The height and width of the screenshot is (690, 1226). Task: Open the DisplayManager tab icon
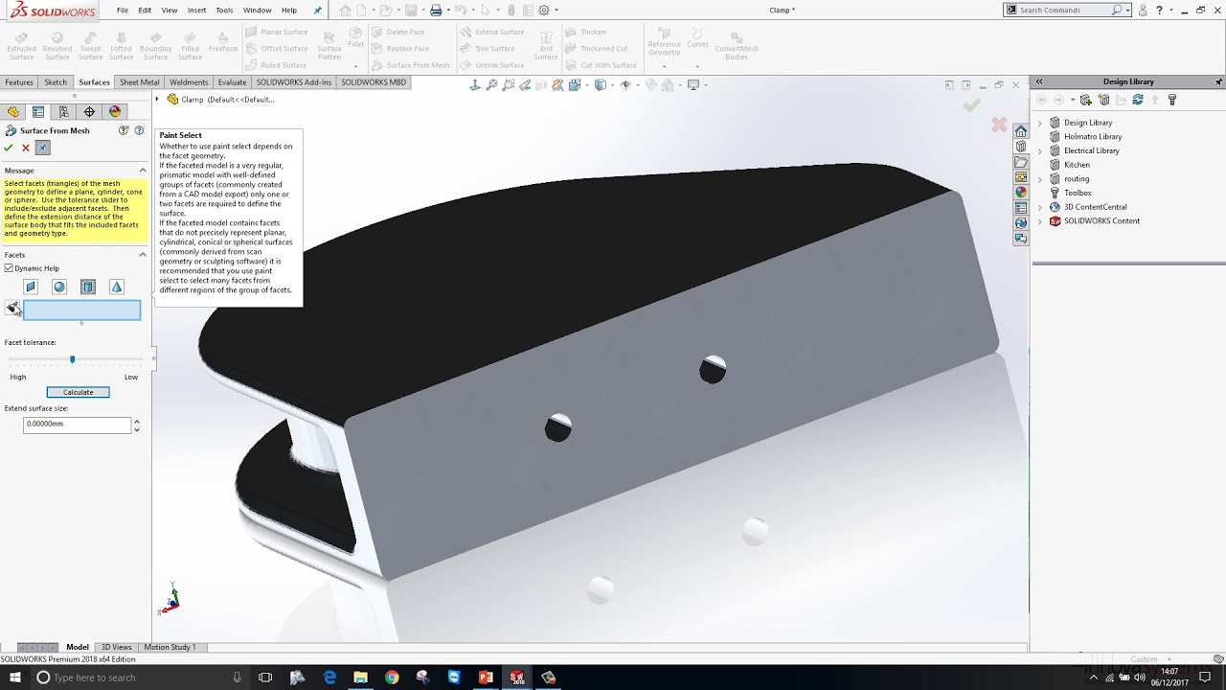point(115,112)
